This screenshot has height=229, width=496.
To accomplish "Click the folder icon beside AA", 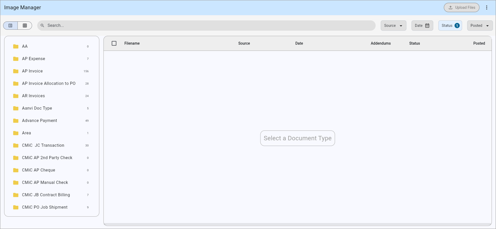I will (16, 46).
